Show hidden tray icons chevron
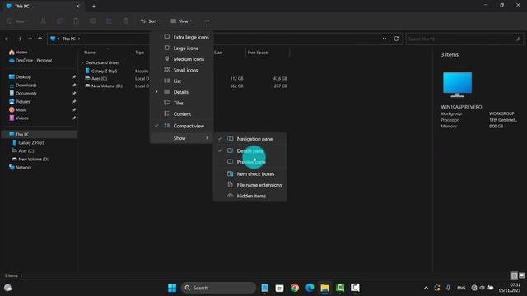Viewport: 527px width, 296px height. 426,288
